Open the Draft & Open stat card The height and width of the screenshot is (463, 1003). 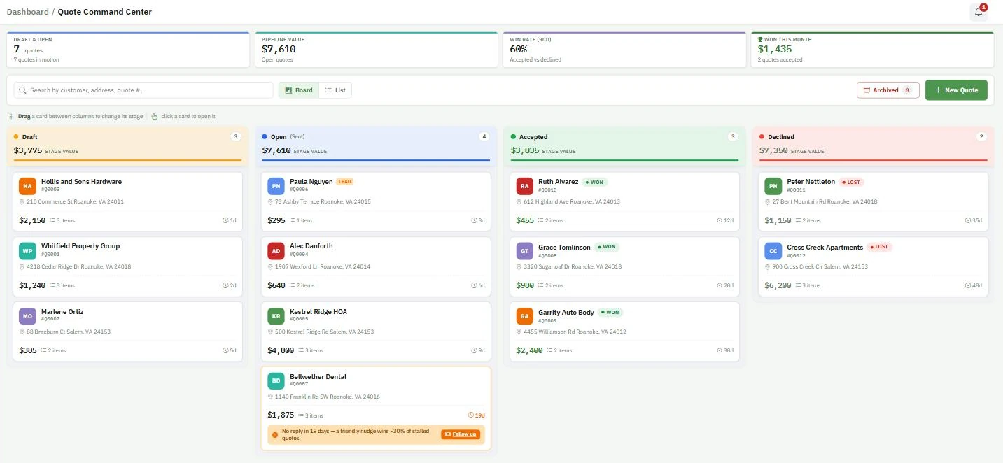(128, 50)
